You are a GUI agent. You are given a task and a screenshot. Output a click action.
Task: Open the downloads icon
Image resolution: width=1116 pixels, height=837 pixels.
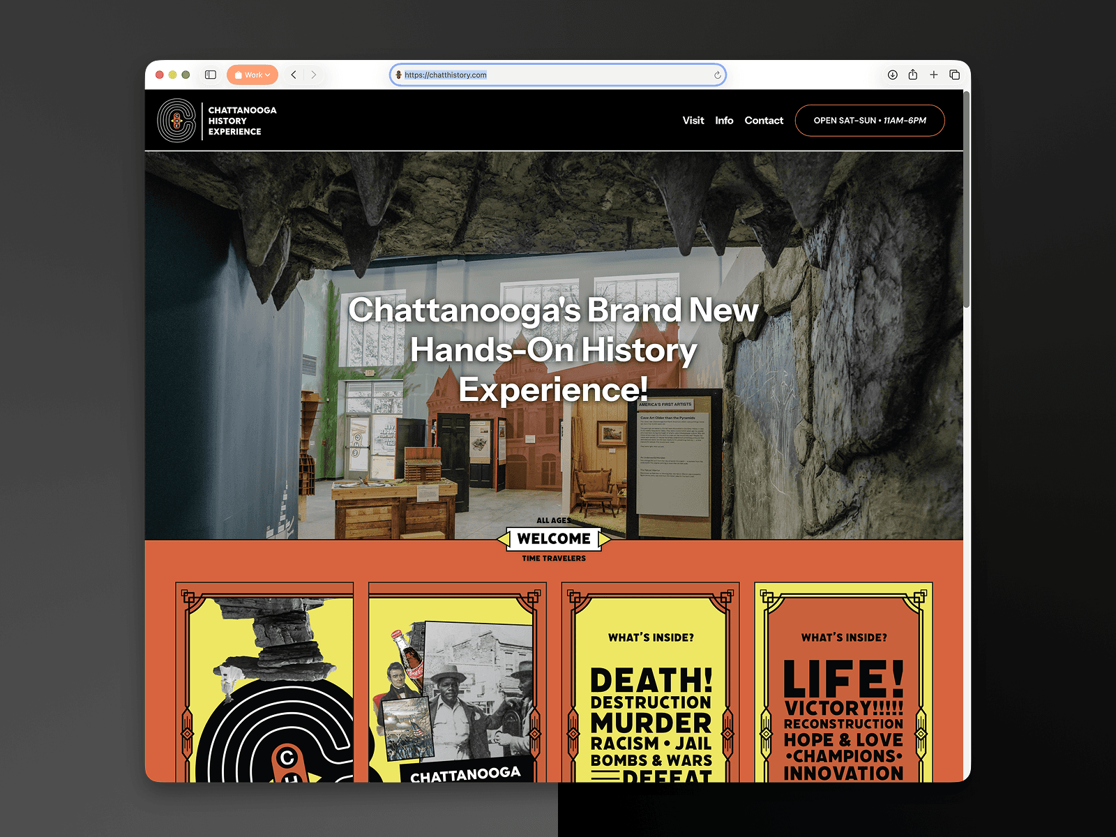point(892,75)
